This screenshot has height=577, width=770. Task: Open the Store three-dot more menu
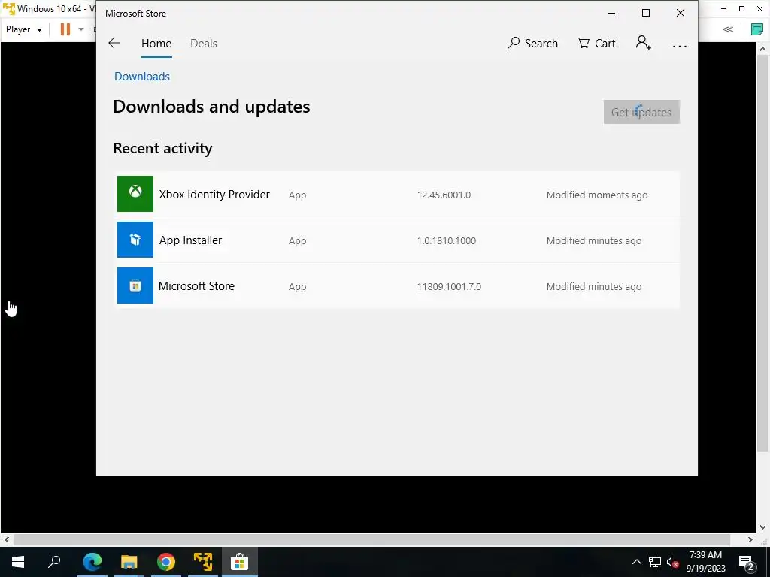(x=679, y=46)
